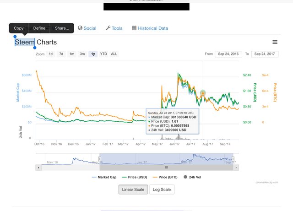Switch chart to Log Scale

click(x=162, y=189)
